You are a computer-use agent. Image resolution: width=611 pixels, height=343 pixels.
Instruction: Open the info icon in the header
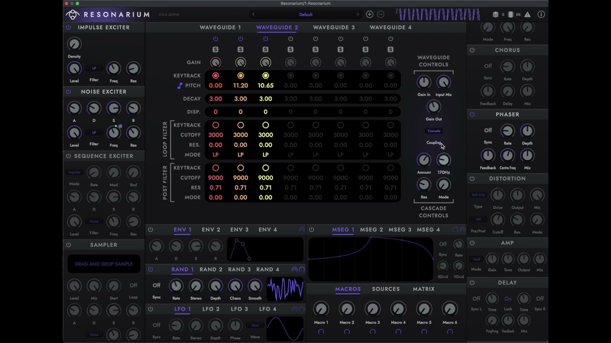541,15
